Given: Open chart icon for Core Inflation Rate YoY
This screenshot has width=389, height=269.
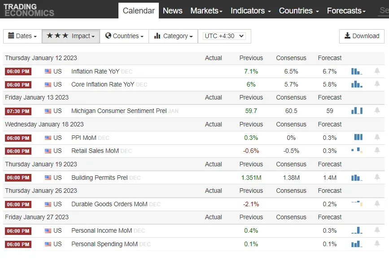Looking at the screenshot, I should coord(357,84).
